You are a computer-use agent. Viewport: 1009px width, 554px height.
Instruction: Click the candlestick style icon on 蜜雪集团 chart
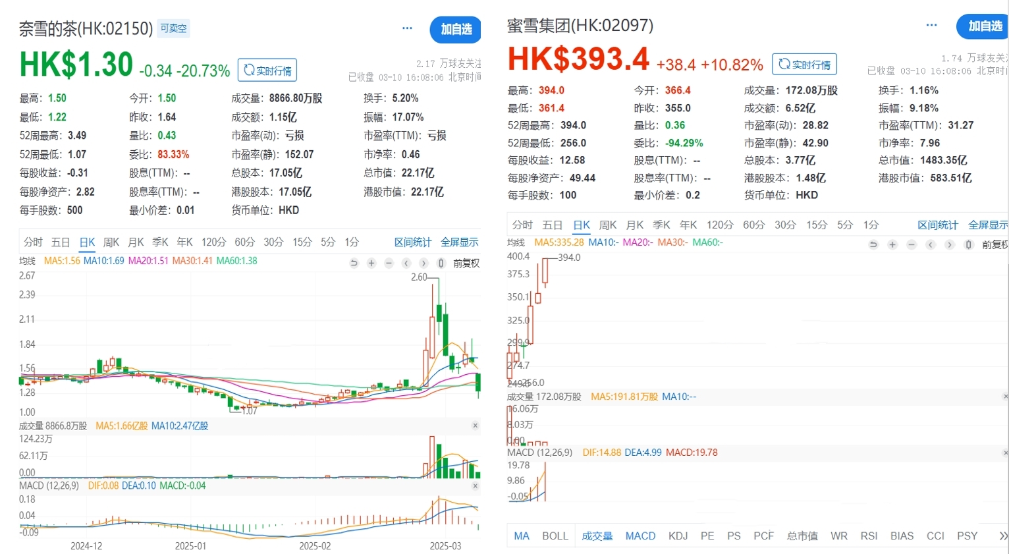(969, 244)
